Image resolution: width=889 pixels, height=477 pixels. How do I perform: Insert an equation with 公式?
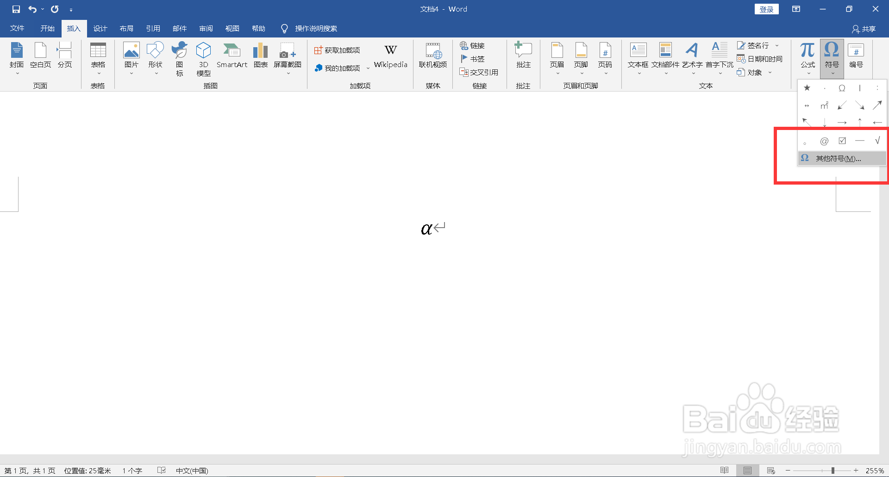click(808, 58)
